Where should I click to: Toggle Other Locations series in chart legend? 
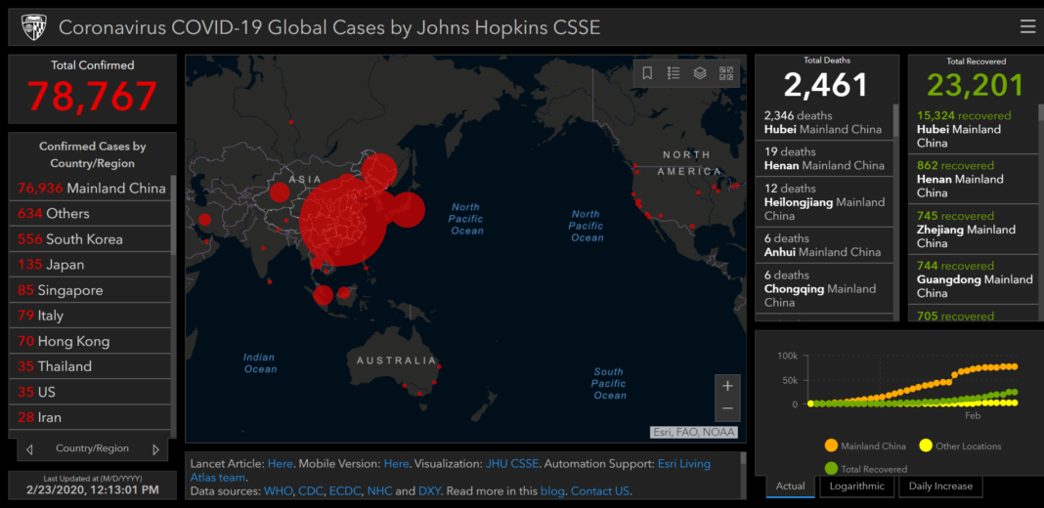point(961,446)
